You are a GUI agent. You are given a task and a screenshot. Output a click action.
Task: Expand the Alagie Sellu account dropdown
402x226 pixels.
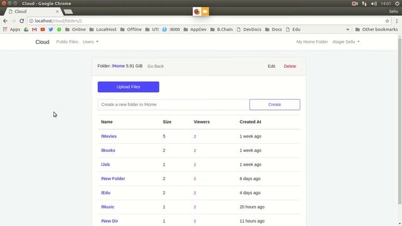346,42
